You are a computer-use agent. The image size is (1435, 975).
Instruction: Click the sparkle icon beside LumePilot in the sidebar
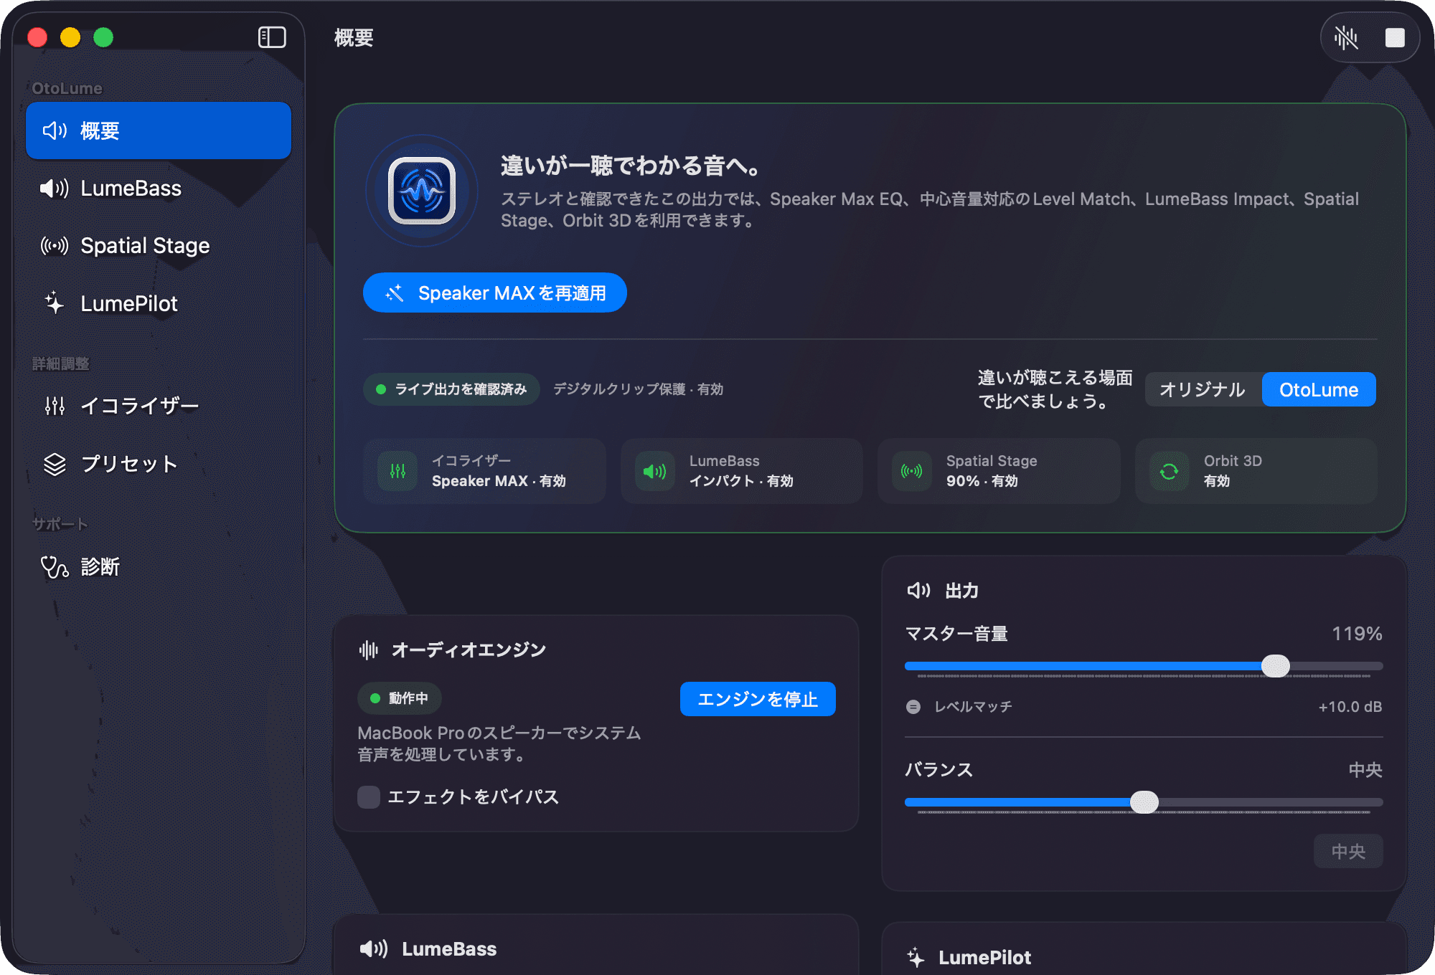(55, 303)
